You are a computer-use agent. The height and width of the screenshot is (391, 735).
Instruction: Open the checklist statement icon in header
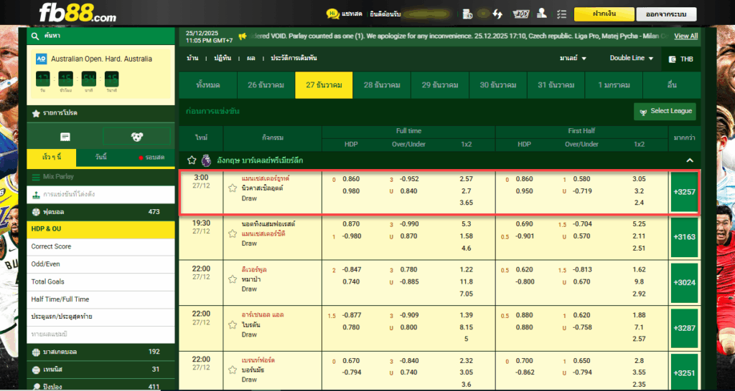[x=561, y=14]
